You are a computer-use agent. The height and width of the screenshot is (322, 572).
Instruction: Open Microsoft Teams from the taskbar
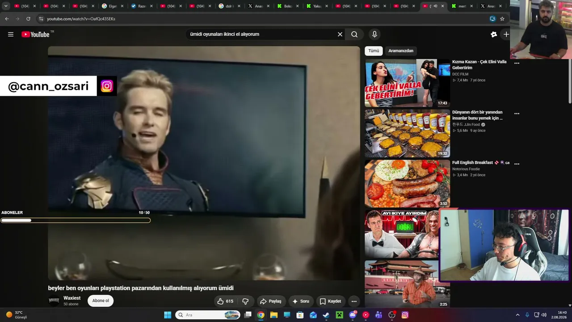pos(379,315)
